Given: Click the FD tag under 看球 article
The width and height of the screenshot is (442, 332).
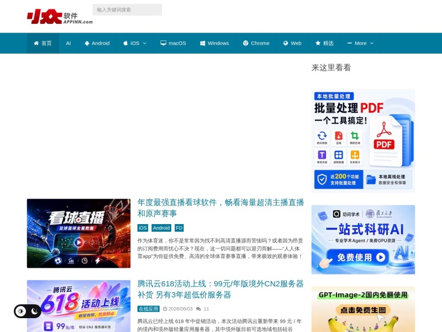Looking at the screenshot, I should tap(179, 228).
